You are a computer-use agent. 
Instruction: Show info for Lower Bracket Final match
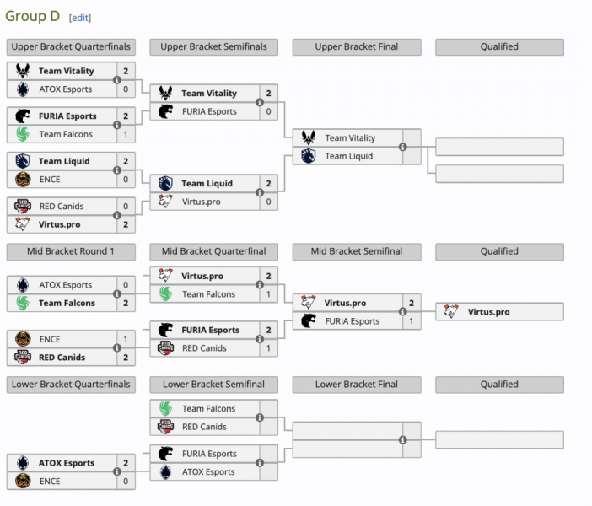pyautogui.click(x=403, y=440)
